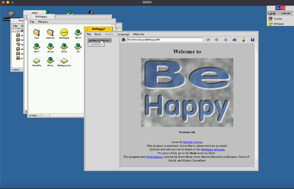Select the BH.fr file icon
Image resolution: width=294 pixels, height=189 pixels.
(37, 47)
